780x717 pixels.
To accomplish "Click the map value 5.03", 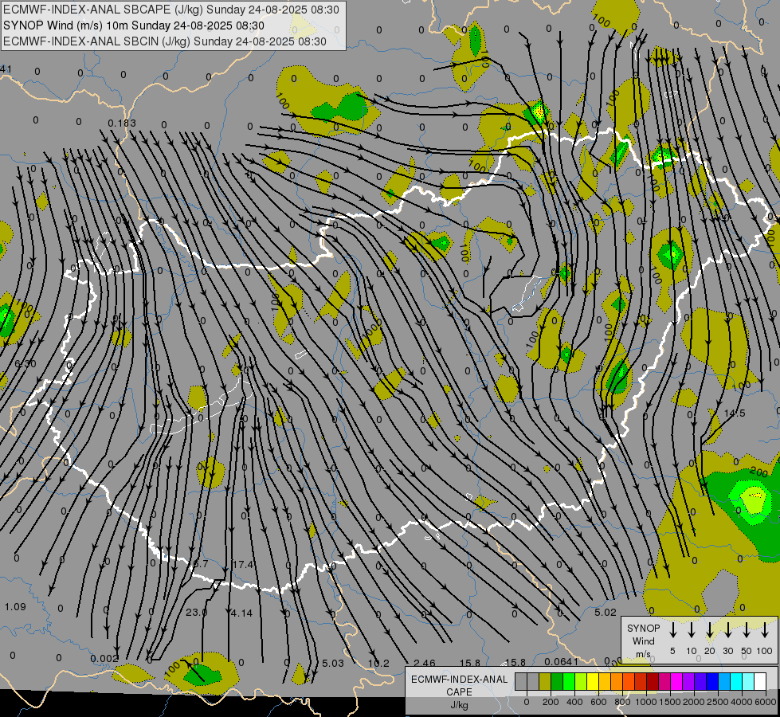I will tap(333, 664).
